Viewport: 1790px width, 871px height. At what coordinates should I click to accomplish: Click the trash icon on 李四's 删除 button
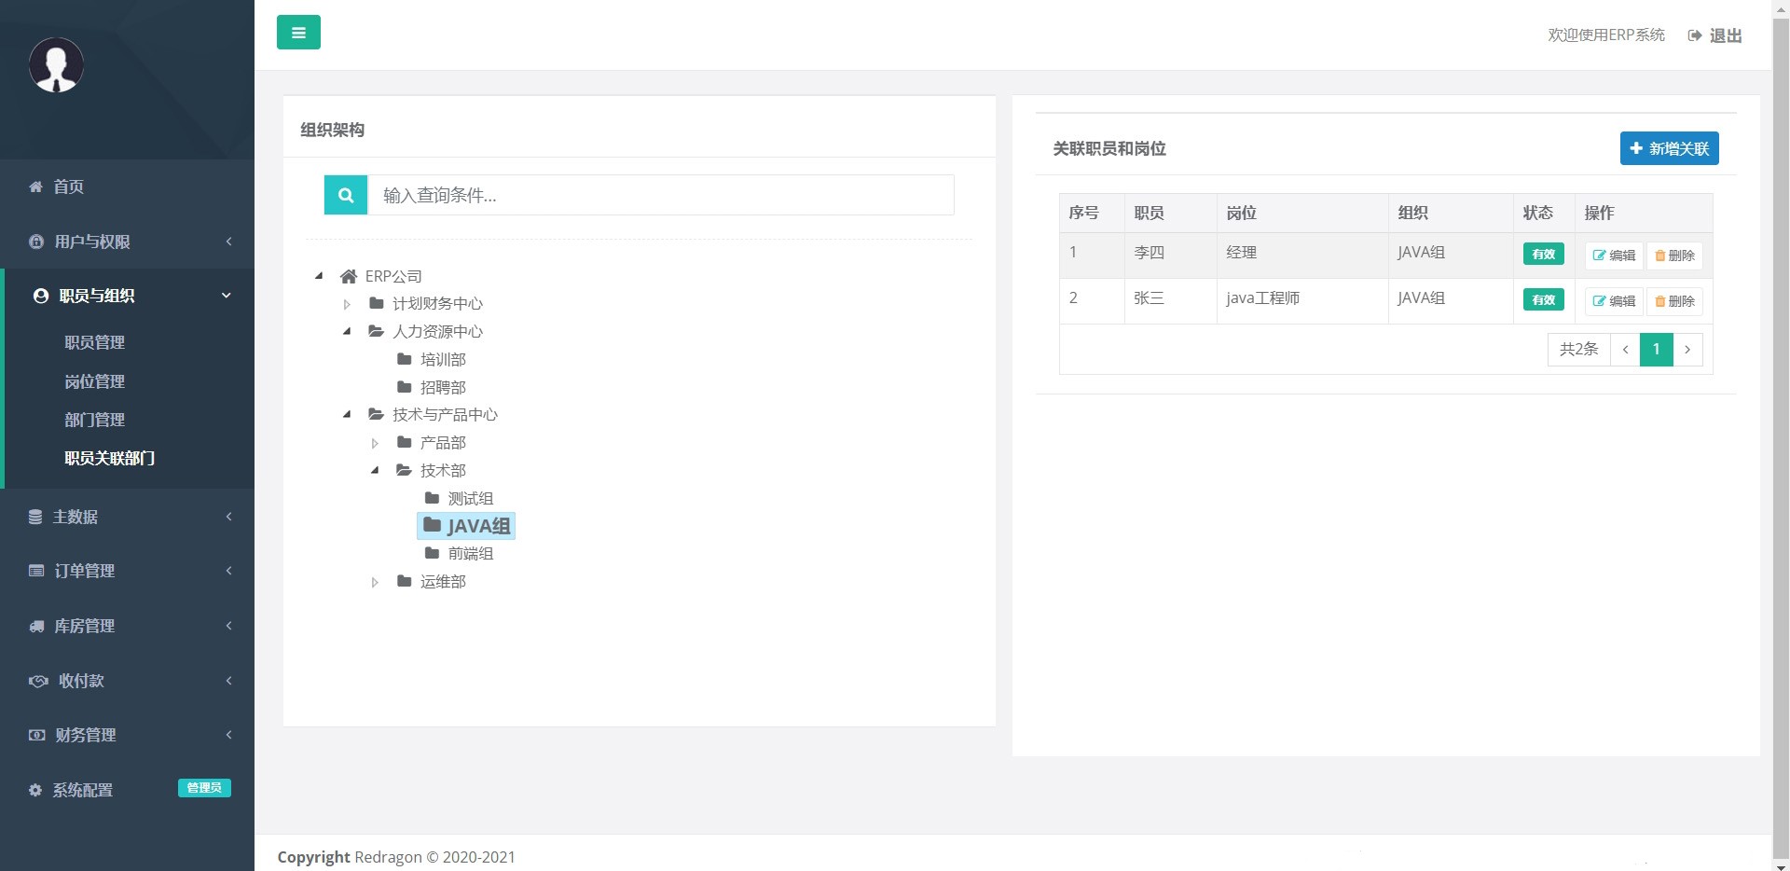pos(1659,255)
